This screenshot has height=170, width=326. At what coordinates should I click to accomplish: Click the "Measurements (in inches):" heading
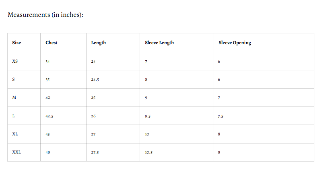tap(45, 15)
